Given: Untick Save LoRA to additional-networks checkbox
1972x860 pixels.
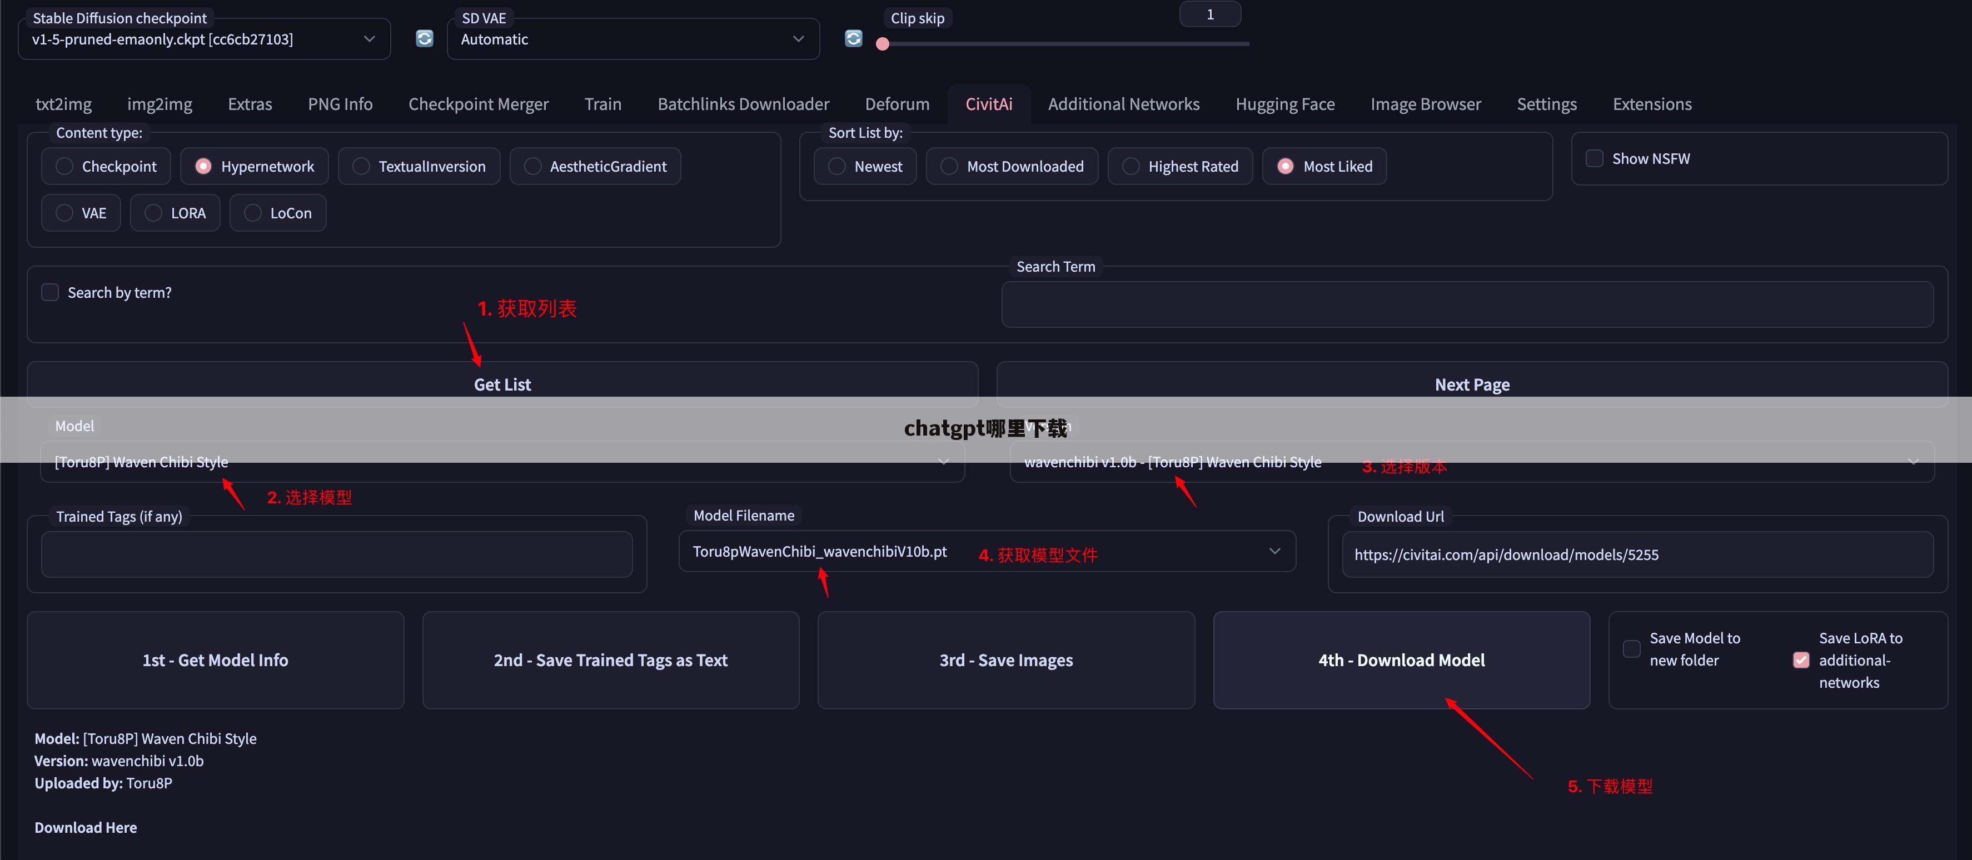Looking at the screenshot, I should 1801,659.
